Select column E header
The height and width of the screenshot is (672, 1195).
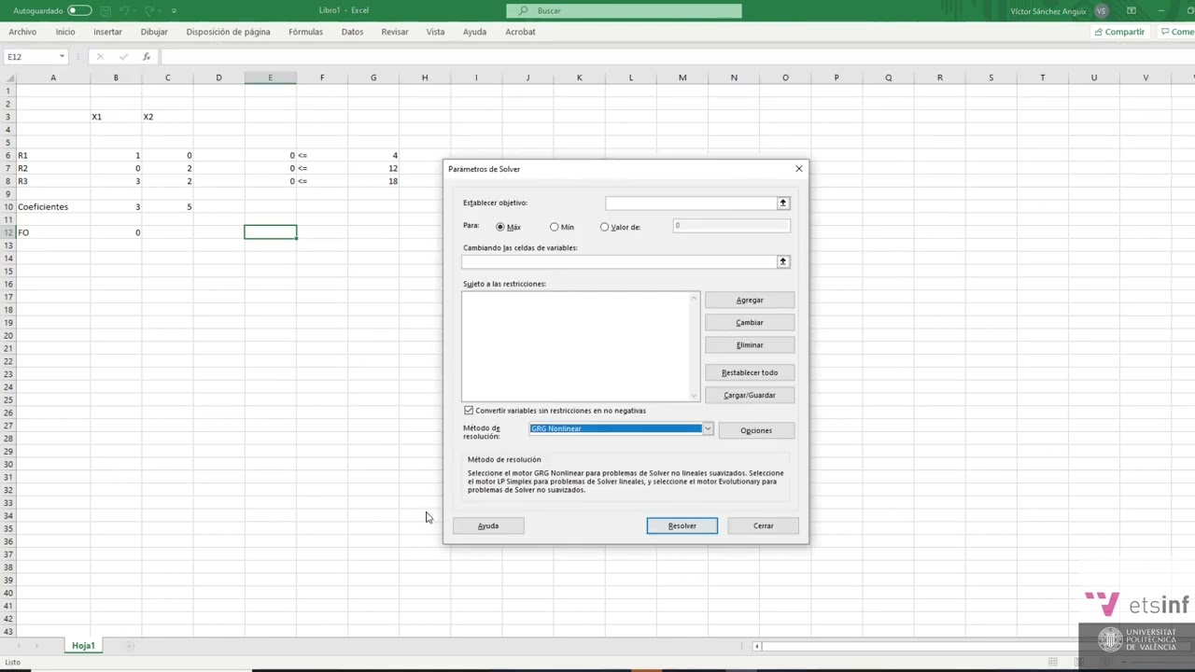(271, 77)
